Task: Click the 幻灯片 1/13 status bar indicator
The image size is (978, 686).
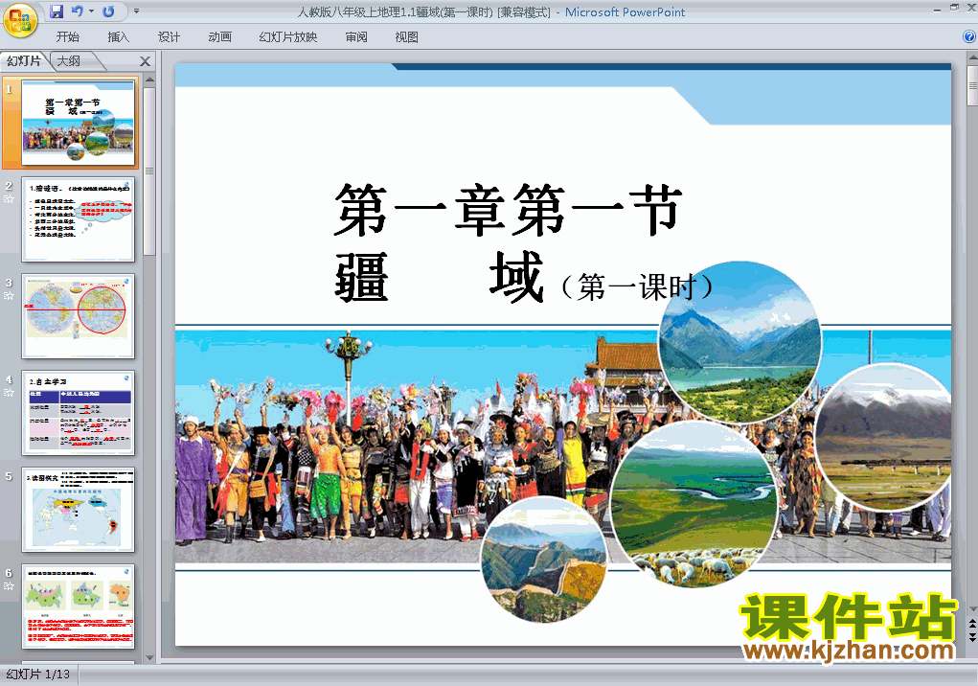Action: tap(38, 675)
